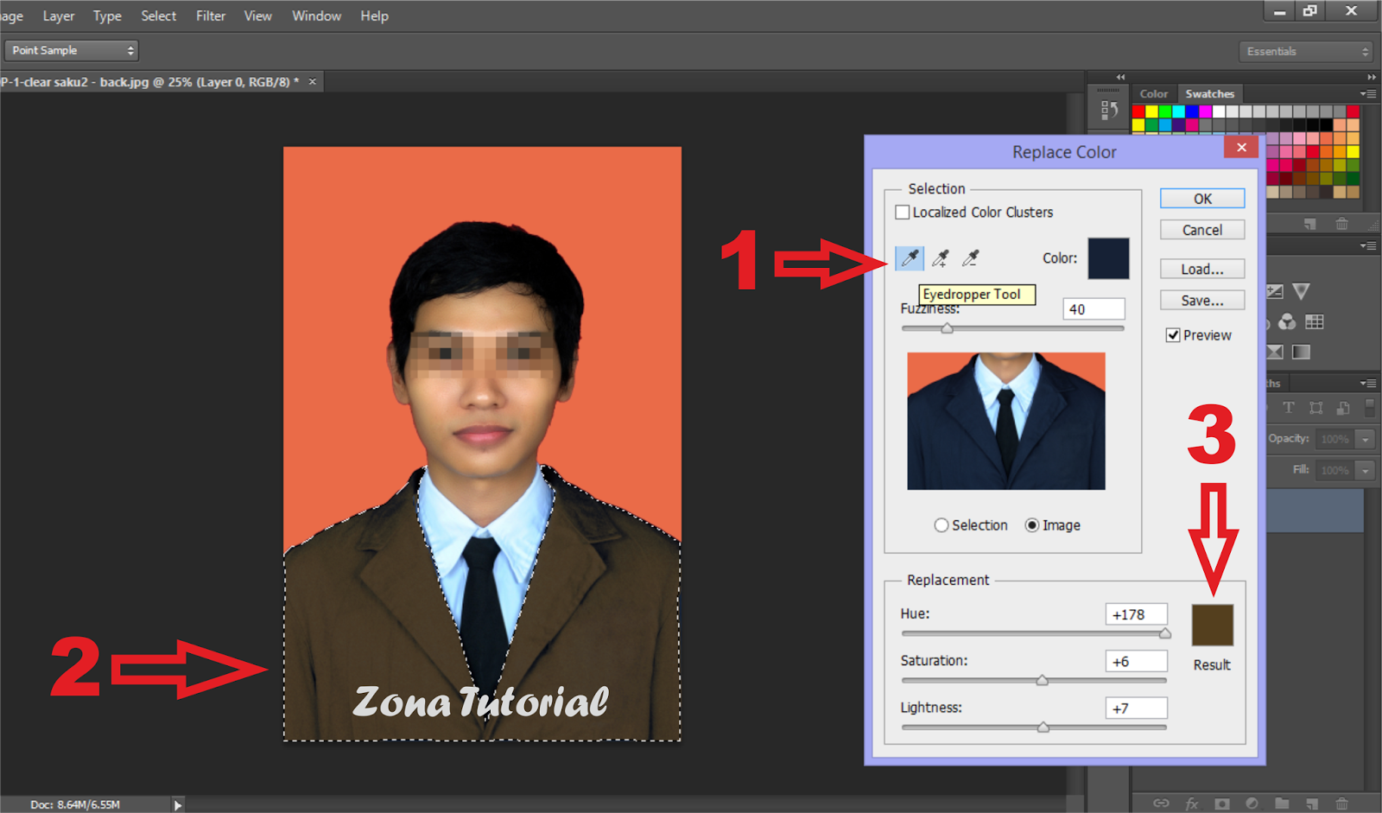1382x813 pixels.
Task: Close the back.jpg document tab
Action: 313,82
